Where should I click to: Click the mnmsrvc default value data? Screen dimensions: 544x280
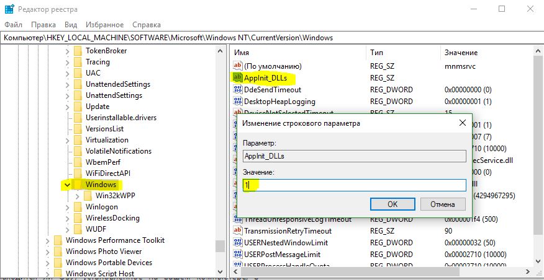tap(460, 66)
